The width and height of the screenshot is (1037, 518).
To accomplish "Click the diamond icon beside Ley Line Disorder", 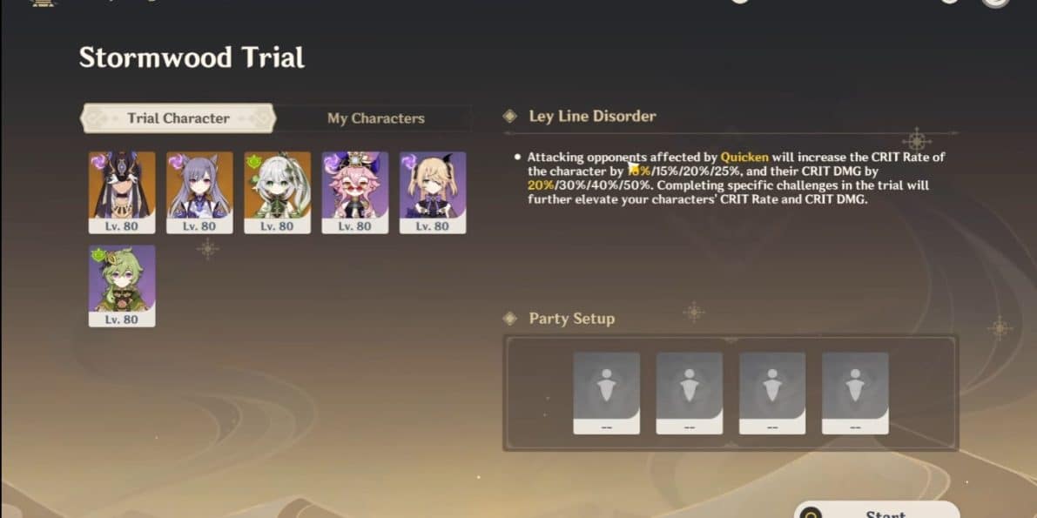I will (510, 117).
